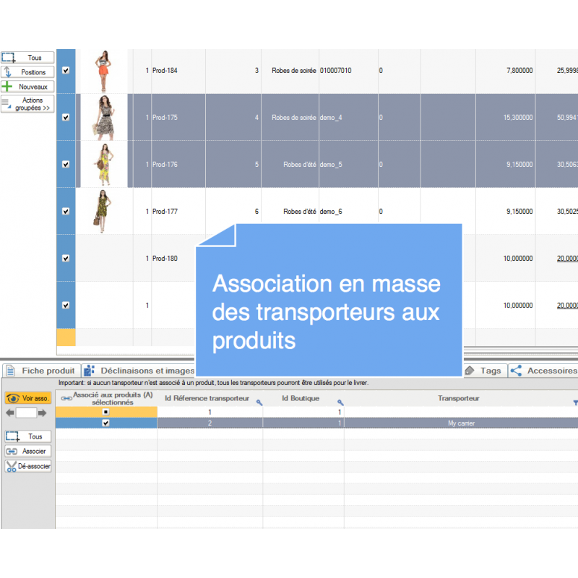
Task: Click the chain-link Associer icon
Action: coord(11,452)
